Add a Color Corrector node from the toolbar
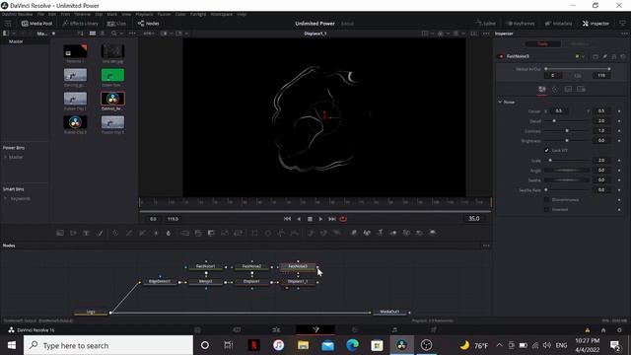631x355 pixels. coord(115,233)
